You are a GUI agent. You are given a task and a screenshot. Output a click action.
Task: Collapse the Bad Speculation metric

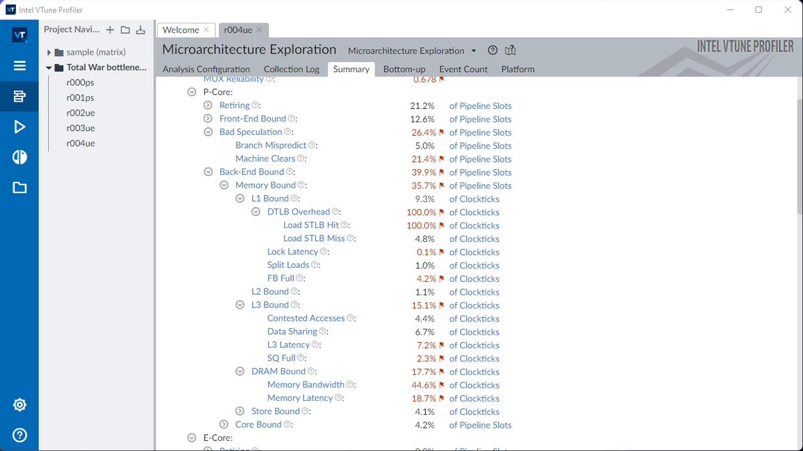click(207, 132)
